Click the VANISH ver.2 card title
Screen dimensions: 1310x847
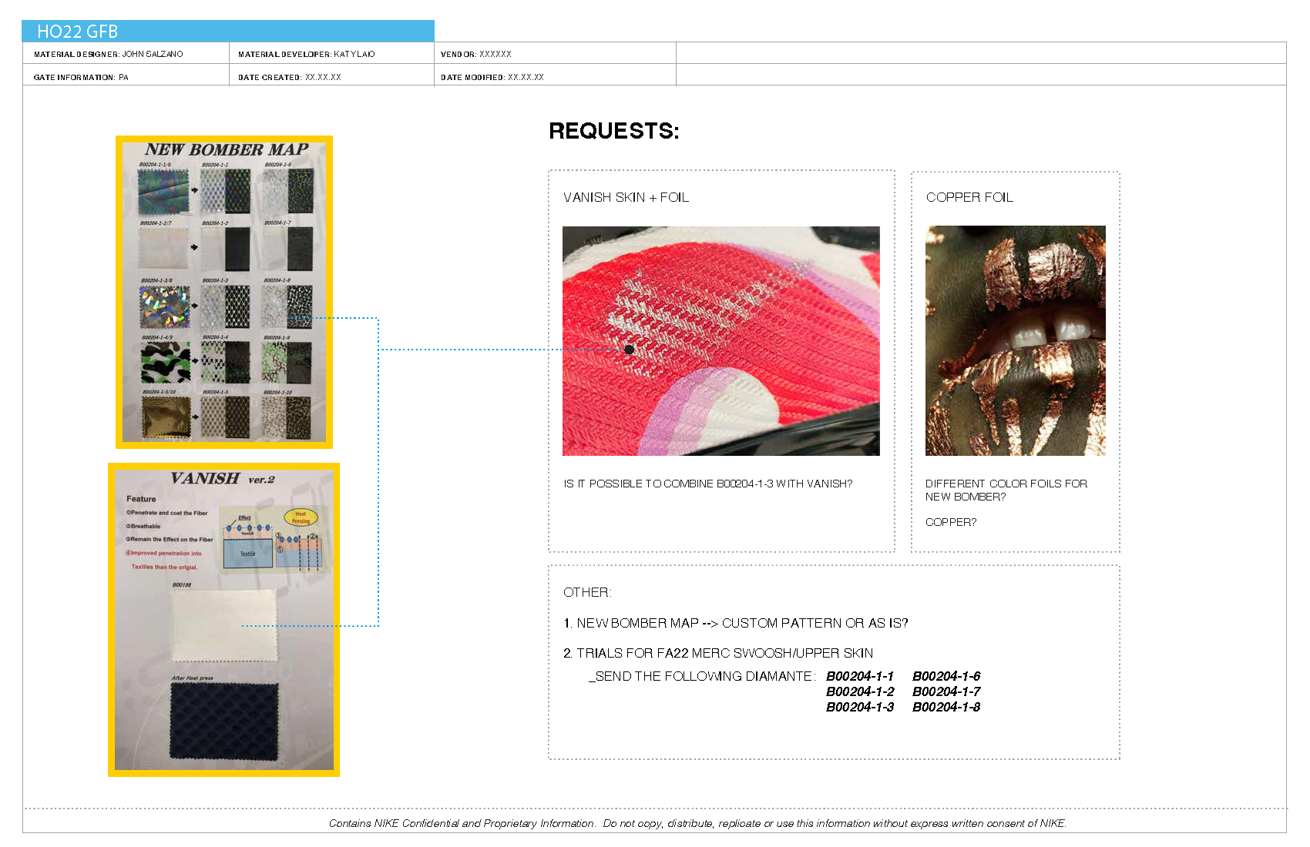point(223,478)
